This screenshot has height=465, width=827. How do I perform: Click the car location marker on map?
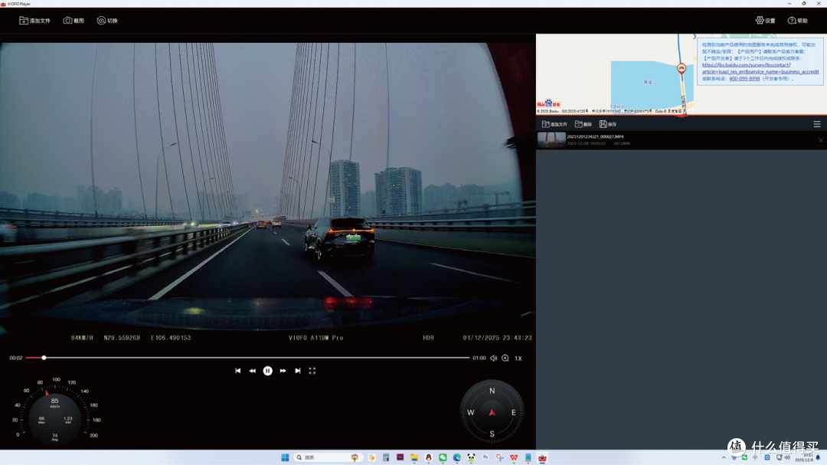pos(682,69)
